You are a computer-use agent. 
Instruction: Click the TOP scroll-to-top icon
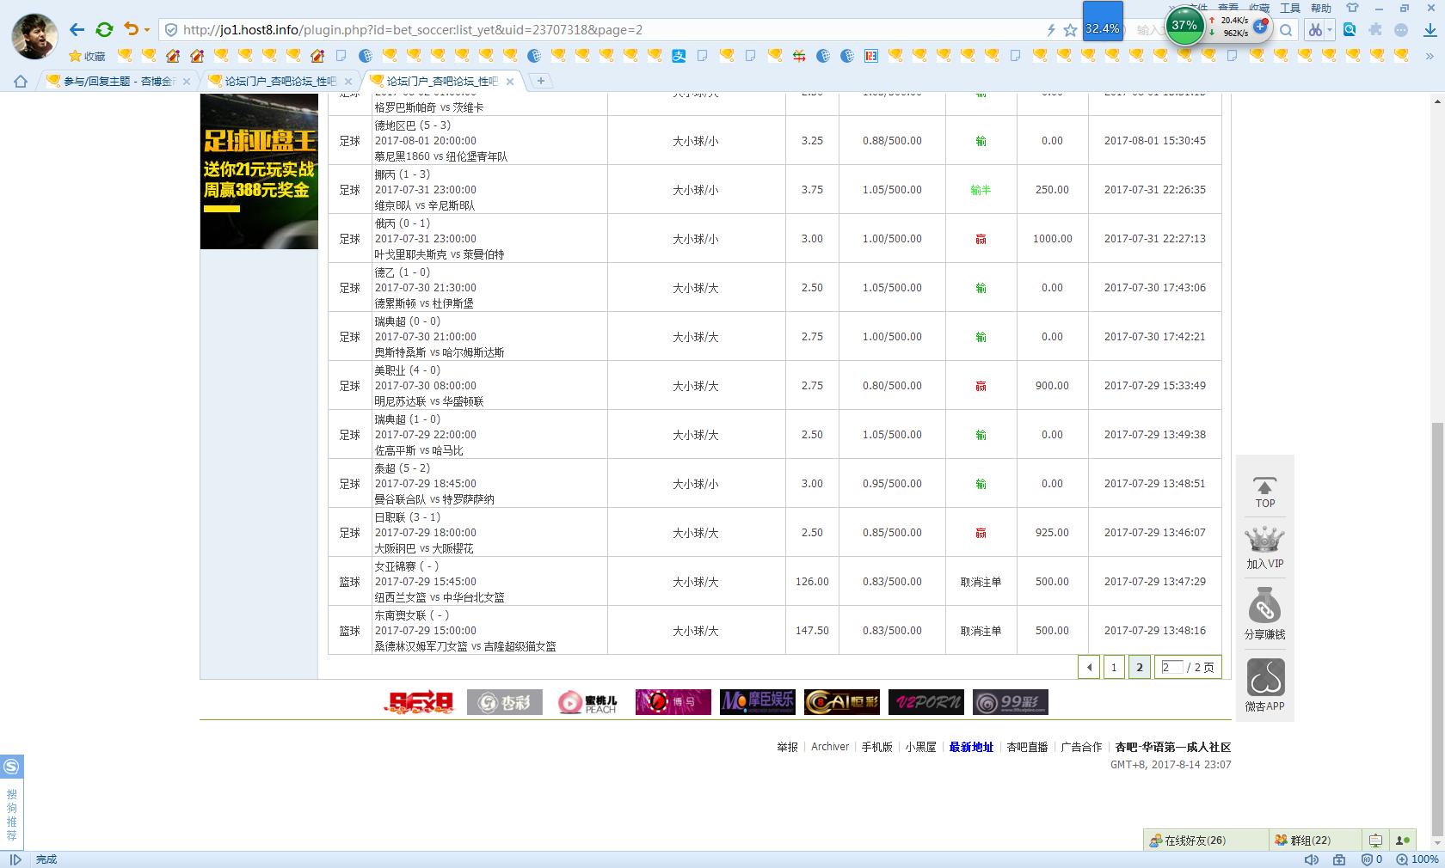click(x=1264, y=492)
